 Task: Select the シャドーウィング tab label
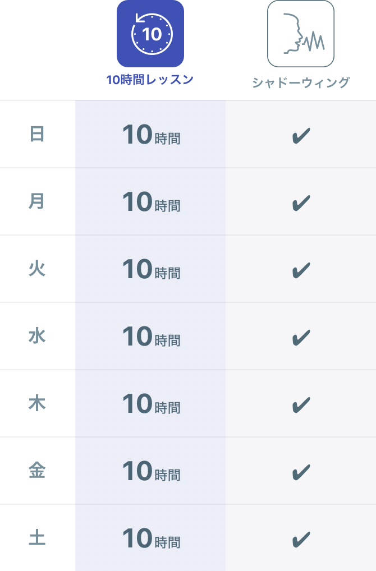301,82
